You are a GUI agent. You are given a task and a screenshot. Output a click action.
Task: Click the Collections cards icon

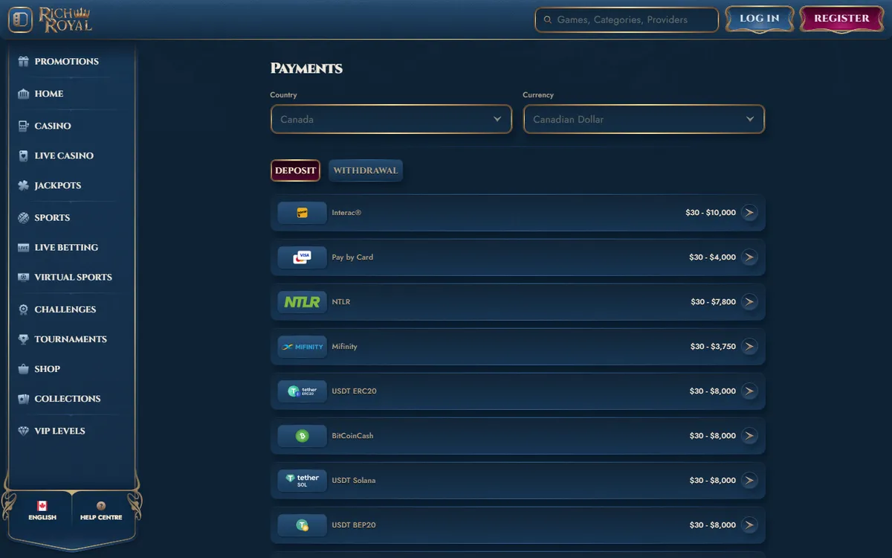tap(23, 399)
